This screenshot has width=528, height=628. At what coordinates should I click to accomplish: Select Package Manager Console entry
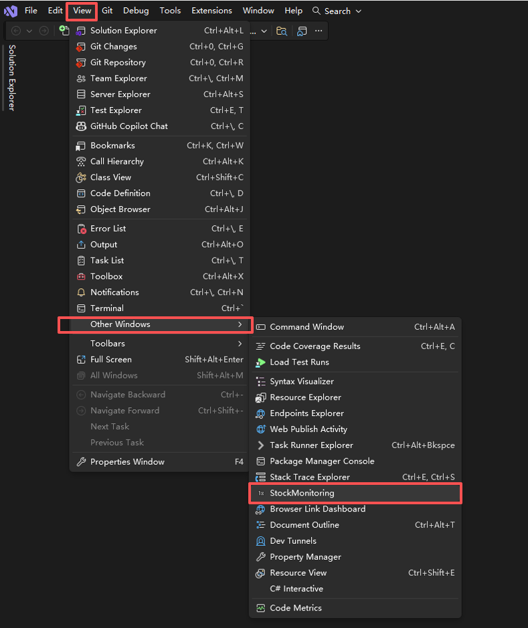[355, 461]
